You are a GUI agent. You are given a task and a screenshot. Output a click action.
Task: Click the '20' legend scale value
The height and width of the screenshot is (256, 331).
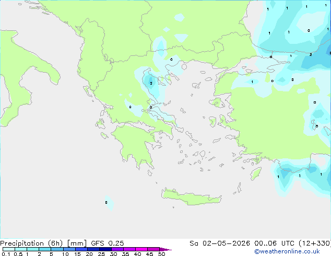coord(89,254)
